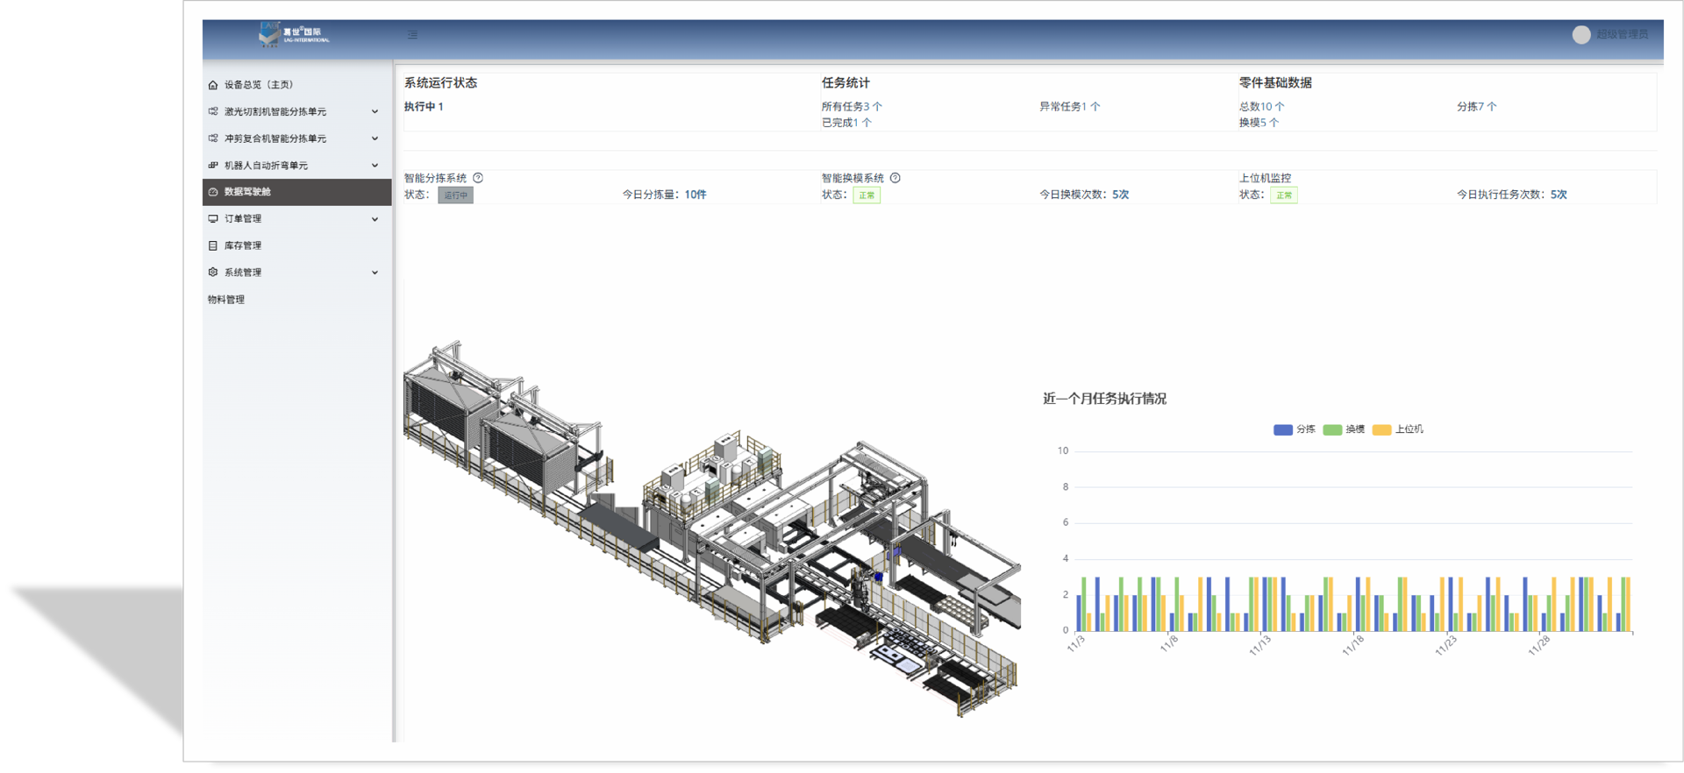The height and width of the screenshot is (773, 1684).
Task: Toggle the 分拣 series in chart legend
Action: [1295, 429]
